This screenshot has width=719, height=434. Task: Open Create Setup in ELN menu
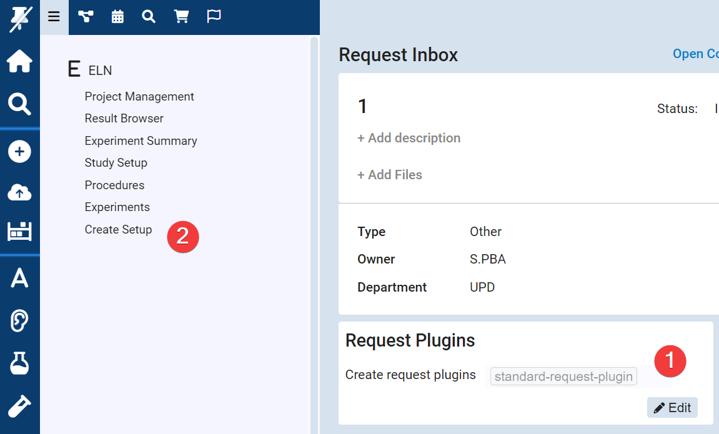(x=118, y=230)
